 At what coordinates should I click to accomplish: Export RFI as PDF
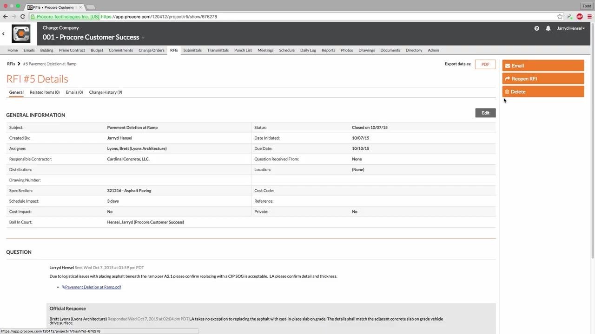click(485, 64)
